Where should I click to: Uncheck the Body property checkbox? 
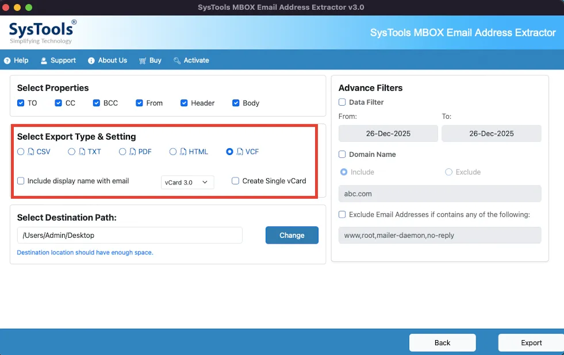(236, 103)
